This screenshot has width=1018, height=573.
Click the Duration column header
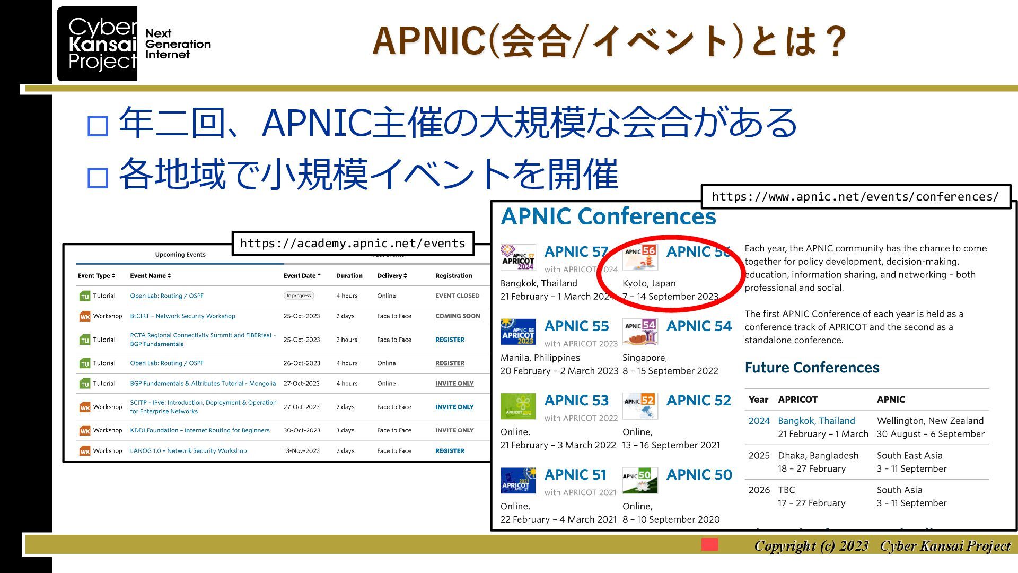pyautogui.click(x=349, y=276)
